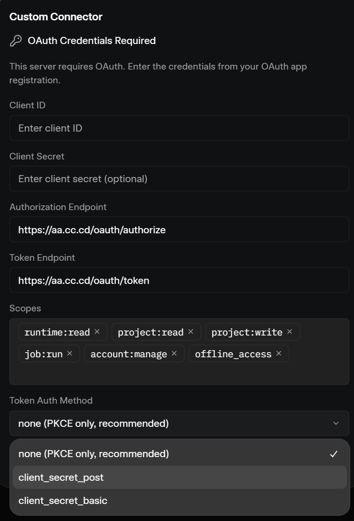Remove the job:run scope tag

click(x=70, y=353)
